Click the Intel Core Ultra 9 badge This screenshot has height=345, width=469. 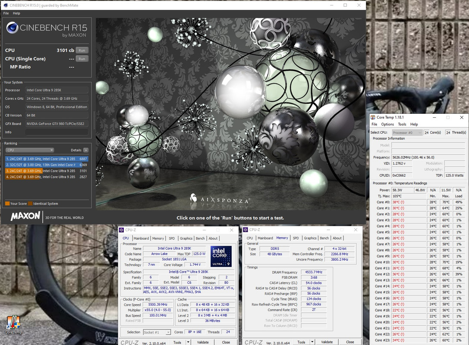(x=221, y=256)
